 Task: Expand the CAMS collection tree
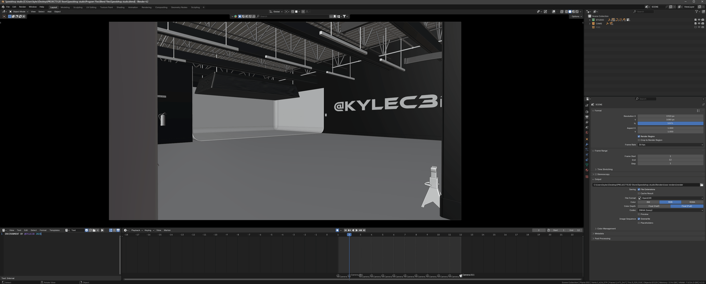tap(590, 24)
